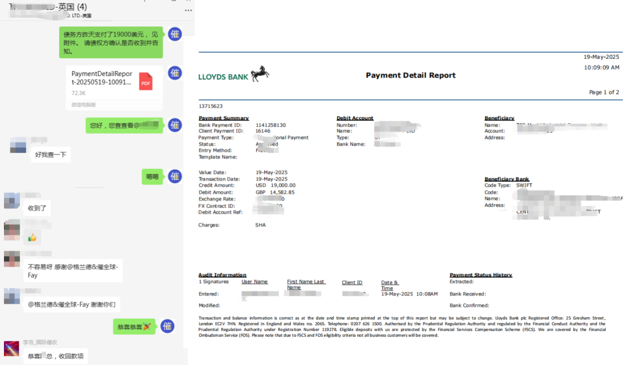Click the Lloyds legal disclaimer paragraph
626x365 pixels.
point(402,326)
